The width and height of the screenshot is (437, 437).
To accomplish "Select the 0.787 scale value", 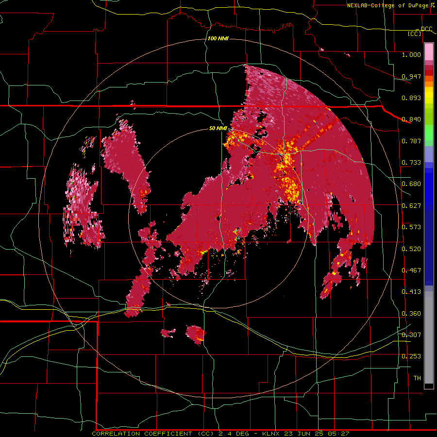I will 411,141.
